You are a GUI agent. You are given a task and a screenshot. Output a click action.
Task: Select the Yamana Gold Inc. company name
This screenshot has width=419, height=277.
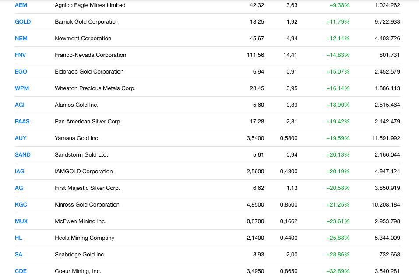click(77, 138)
